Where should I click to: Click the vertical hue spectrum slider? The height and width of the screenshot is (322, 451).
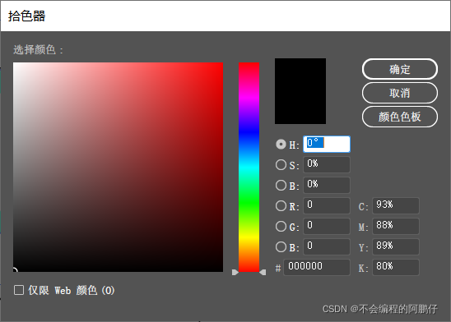point(249,167)
